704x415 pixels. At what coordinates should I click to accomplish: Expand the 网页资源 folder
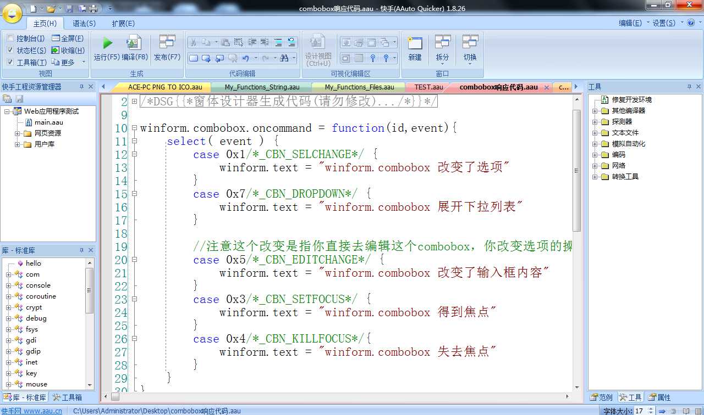point(18,133)
